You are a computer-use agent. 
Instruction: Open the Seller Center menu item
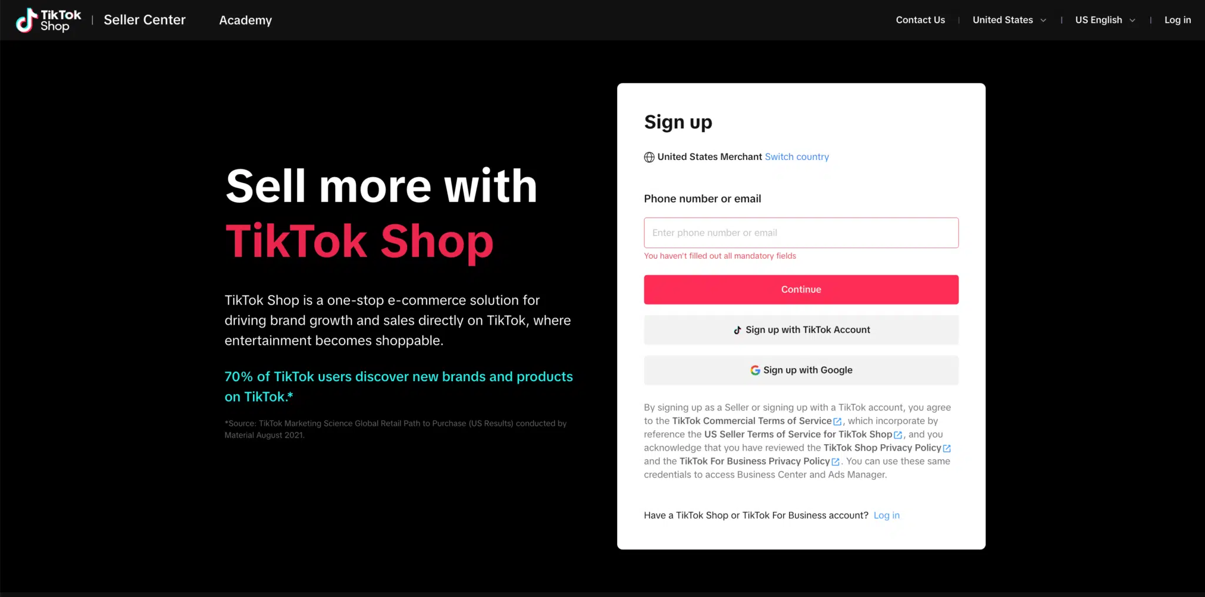tap(144, 19)
